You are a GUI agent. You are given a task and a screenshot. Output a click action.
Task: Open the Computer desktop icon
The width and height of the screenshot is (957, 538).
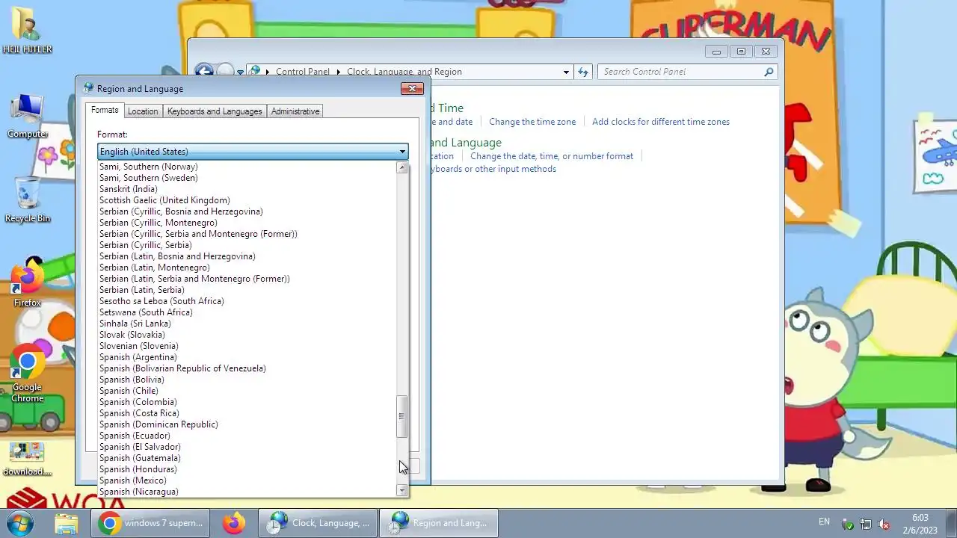[x=28, y=117]
